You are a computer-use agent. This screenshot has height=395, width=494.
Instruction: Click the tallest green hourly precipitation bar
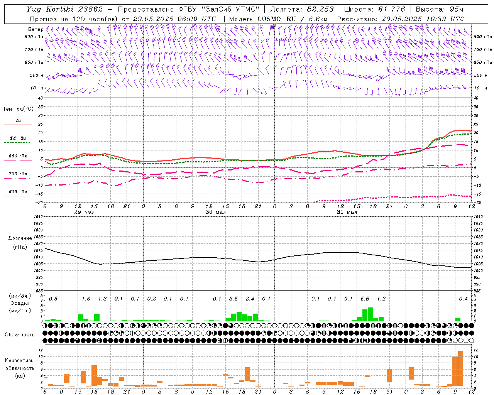[x=370, y=314]
